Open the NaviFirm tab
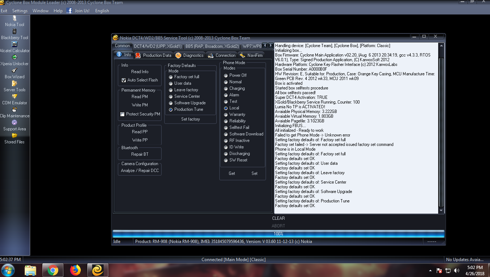490x277 pixels. [251, 55]
